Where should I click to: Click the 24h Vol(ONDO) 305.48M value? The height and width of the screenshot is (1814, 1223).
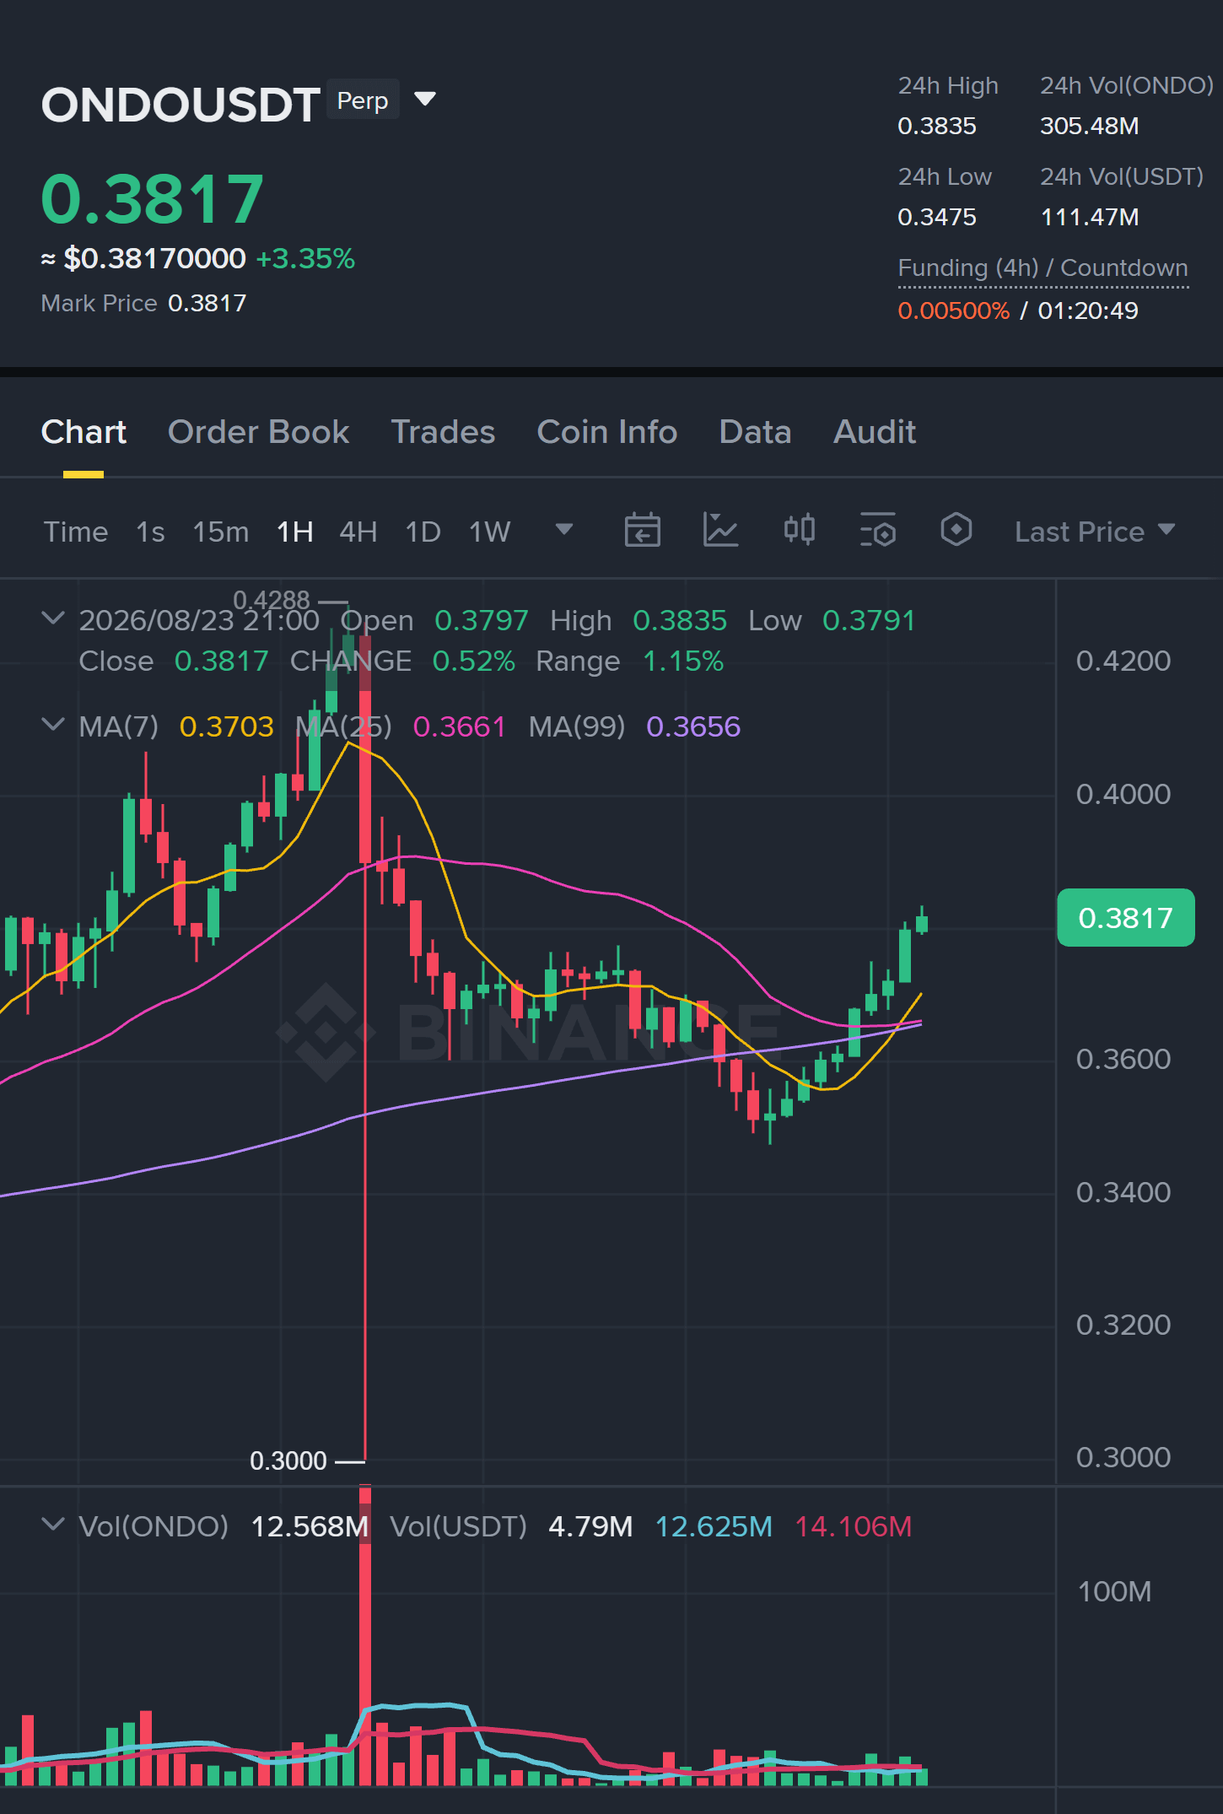point(1090,126)
